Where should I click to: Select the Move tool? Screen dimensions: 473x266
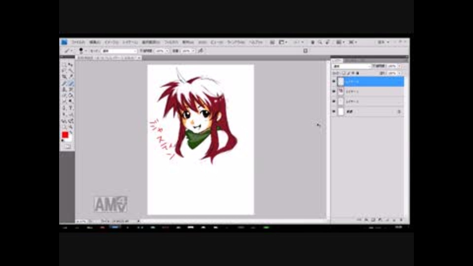tap(70, 65)
